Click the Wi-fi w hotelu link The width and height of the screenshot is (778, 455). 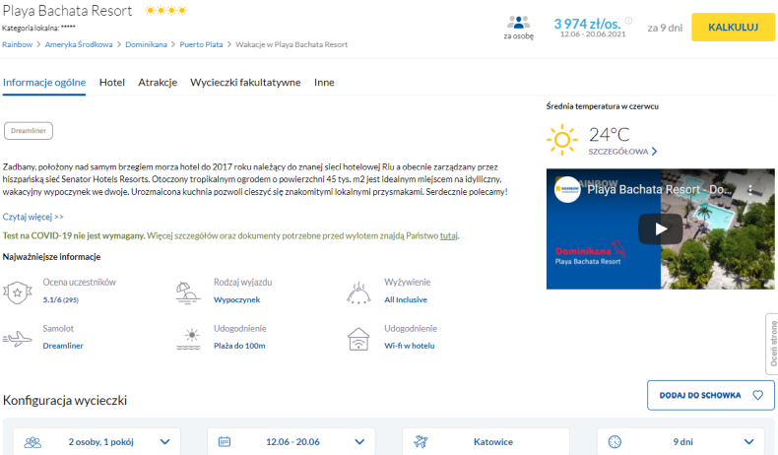[x=410, y=346]
